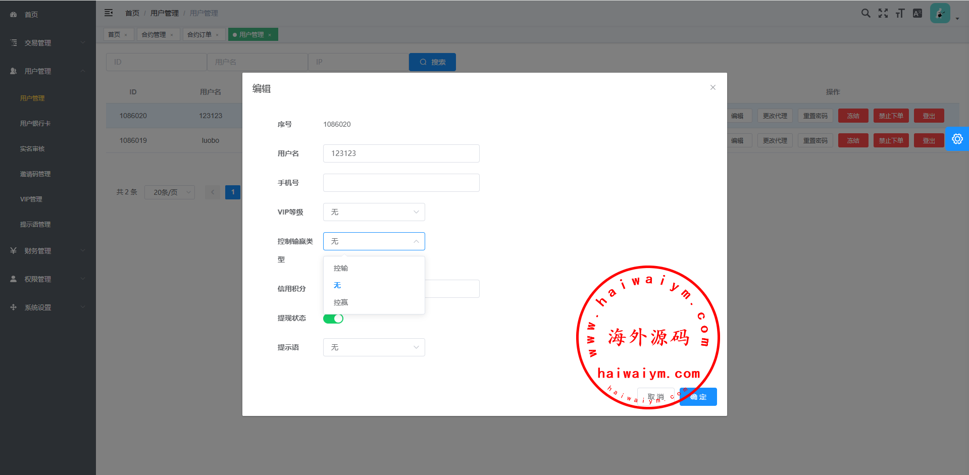Screen dimensions: 969x475
Task: Click the search magnifier icon in header
Action: point(865,14)
